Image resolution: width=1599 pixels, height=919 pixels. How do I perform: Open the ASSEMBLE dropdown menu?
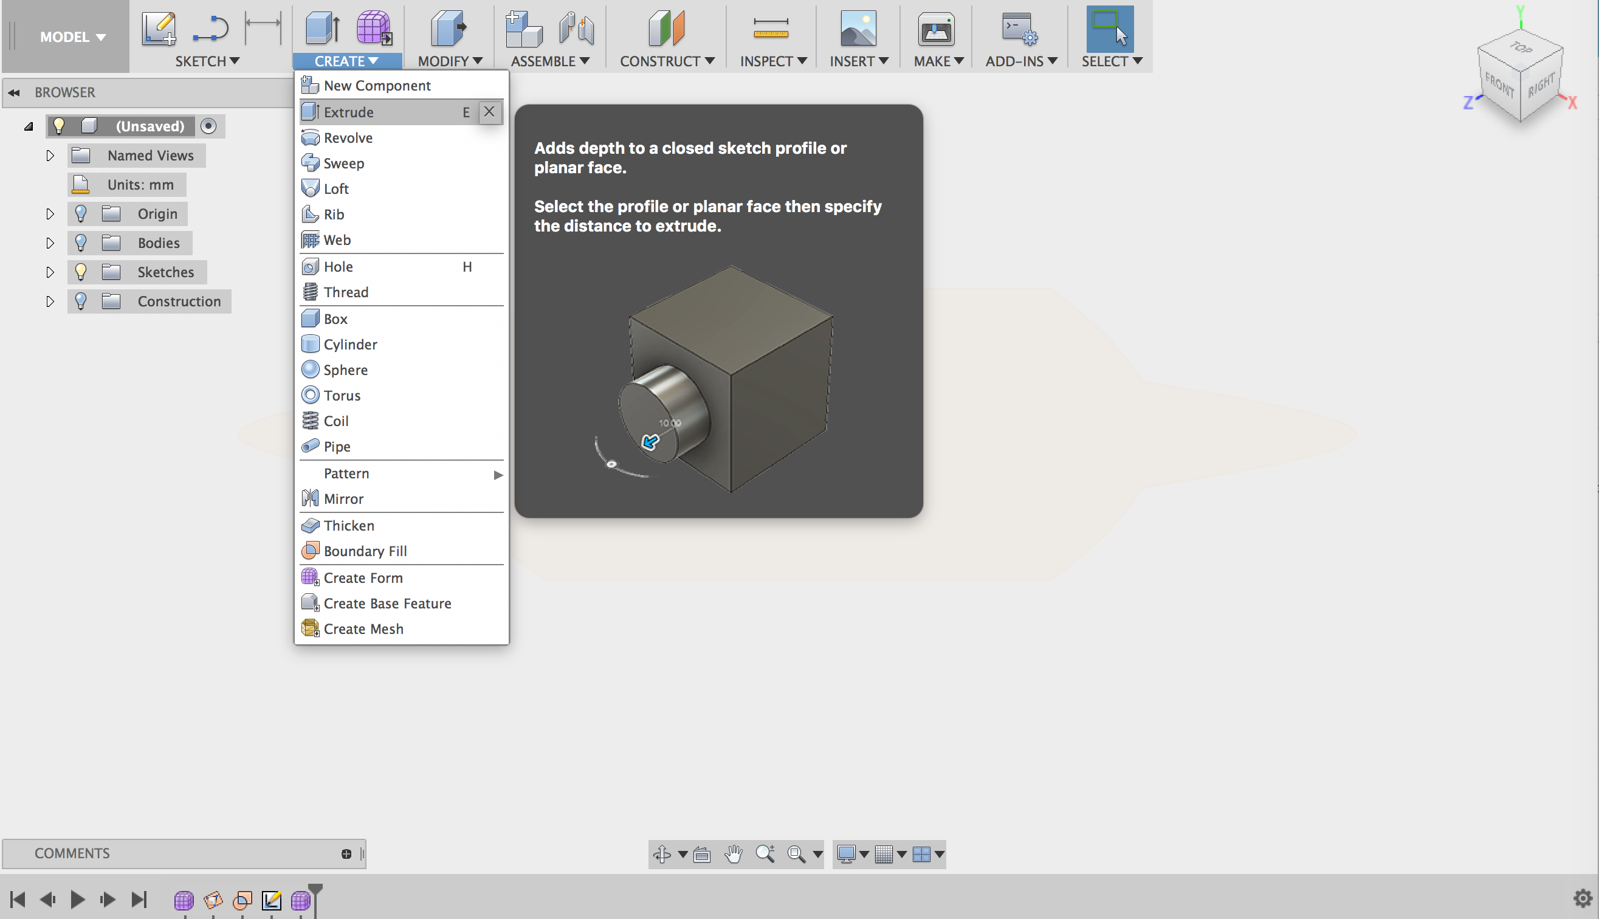coord(550,61)
